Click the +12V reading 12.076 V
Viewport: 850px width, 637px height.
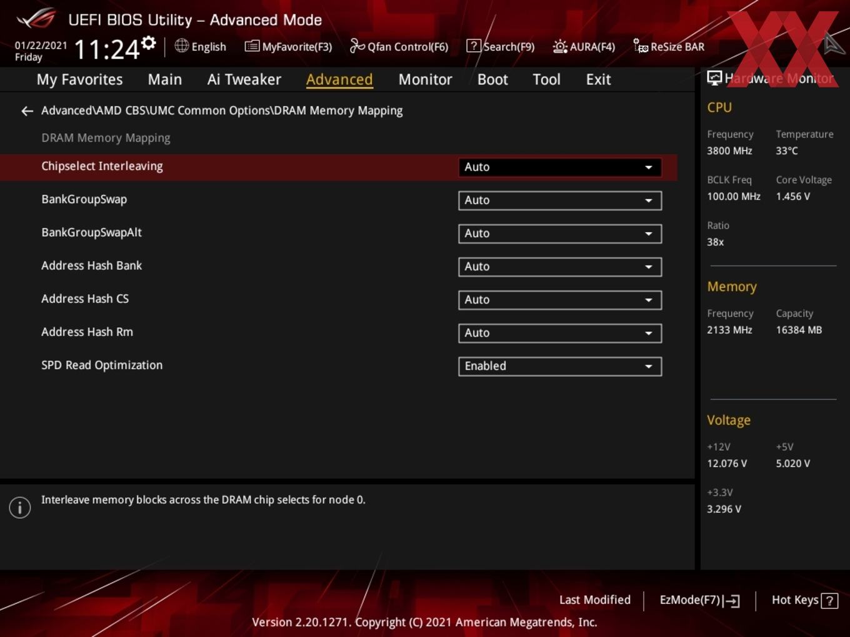click(727, 463)
